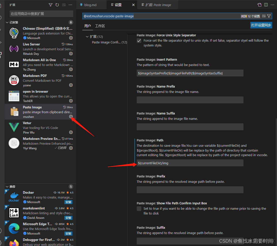Click 打开设置同步 settings sync button

pos(261,25)
